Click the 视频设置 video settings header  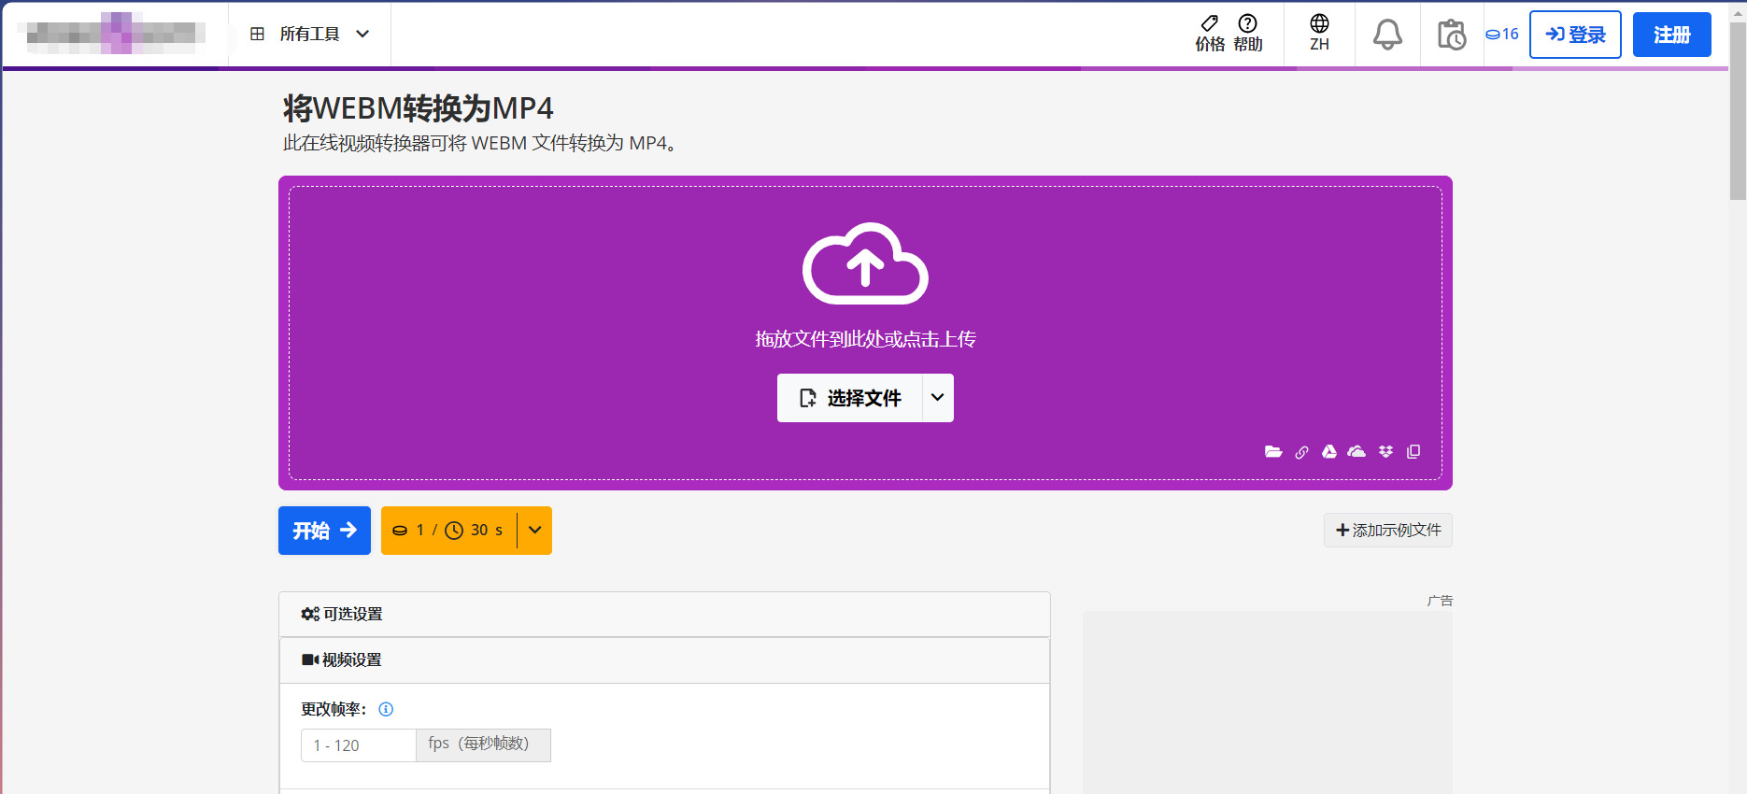664,660
